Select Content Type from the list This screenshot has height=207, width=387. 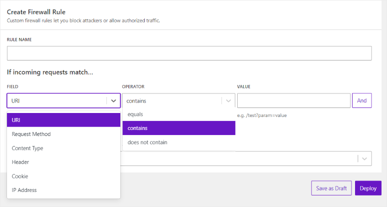(x=63, y=148)
